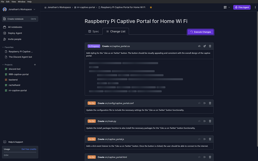The image size is (258, 161).
Task: Open The Discord Agent bot favorite
Action: pyautogui.click(x=20, y=57)
